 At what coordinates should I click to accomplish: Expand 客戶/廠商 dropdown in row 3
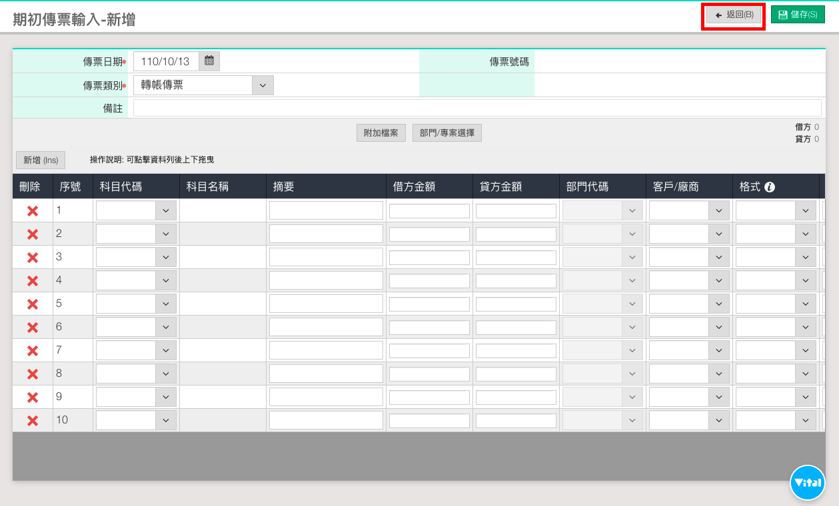pos(718,258)
